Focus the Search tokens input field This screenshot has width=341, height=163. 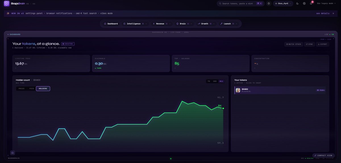(x=241, y=3)
